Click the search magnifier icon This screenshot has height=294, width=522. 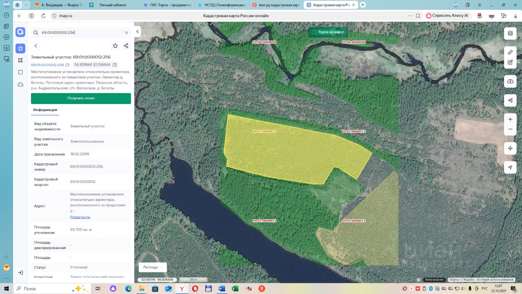point(35,33)
